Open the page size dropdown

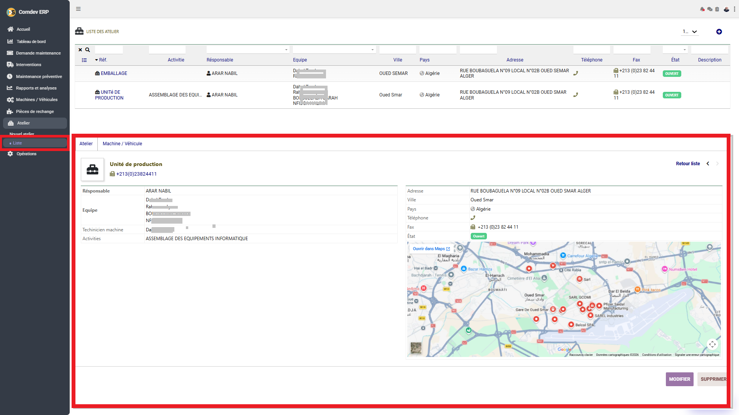coord(690,32)
